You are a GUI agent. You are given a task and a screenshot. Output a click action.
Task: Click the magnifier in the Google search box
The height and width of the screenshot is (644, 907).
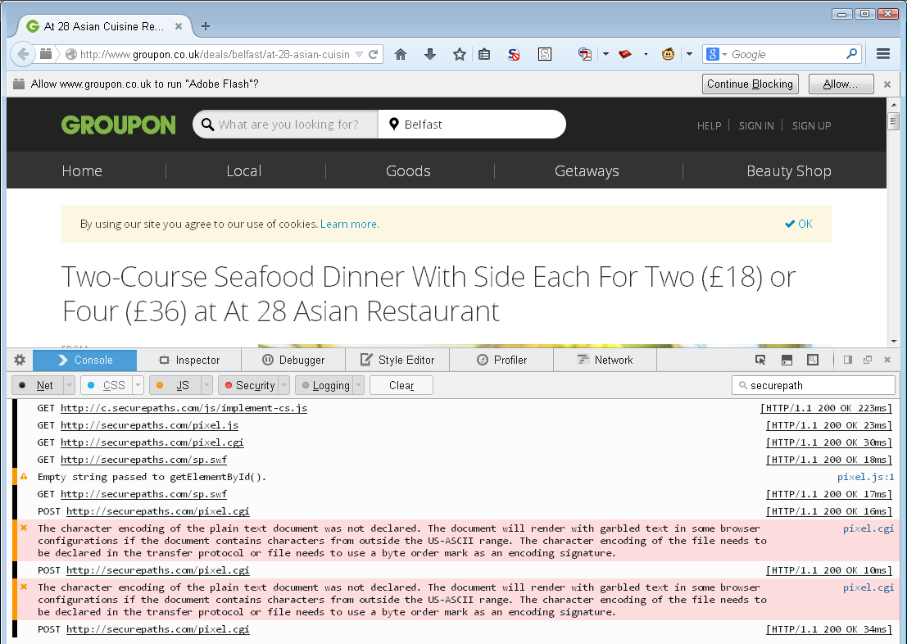(x=851, y=54)
